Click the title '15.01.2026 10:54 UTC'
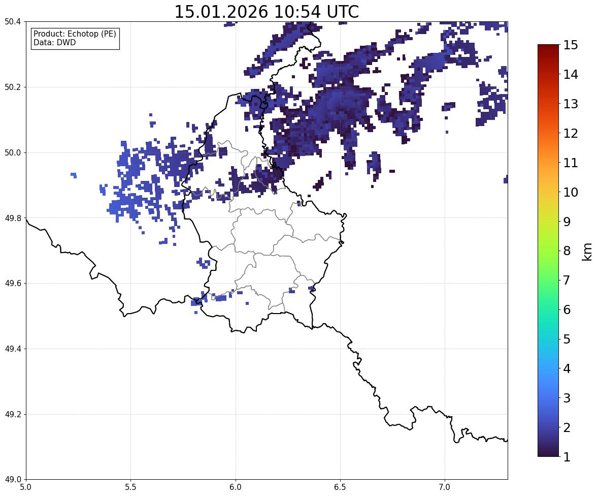 [267, 12]
